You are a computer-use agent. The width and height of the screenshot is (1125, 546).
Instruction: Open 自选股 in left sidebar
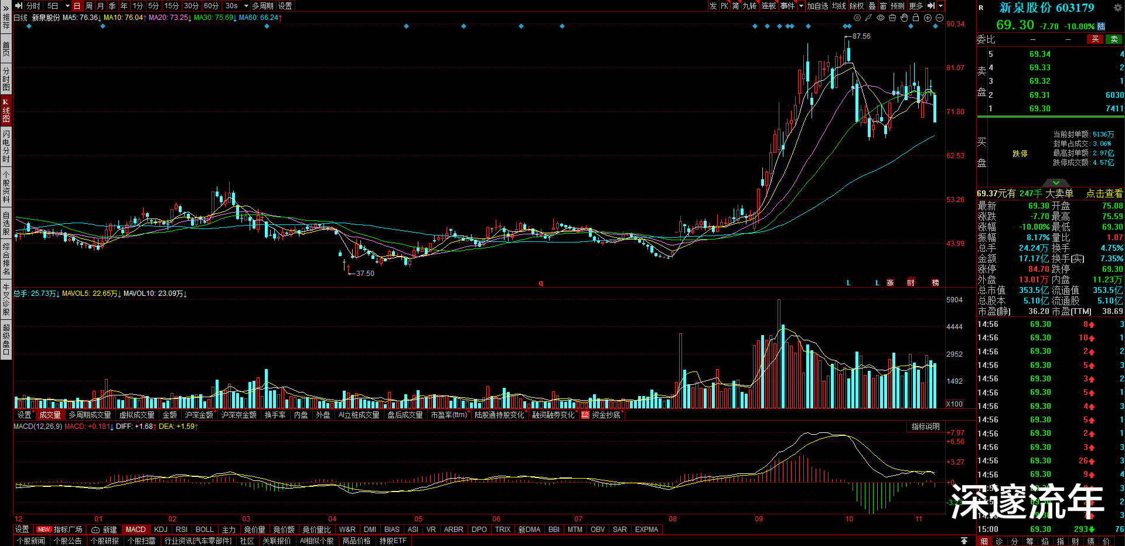[x=6, y=224]
